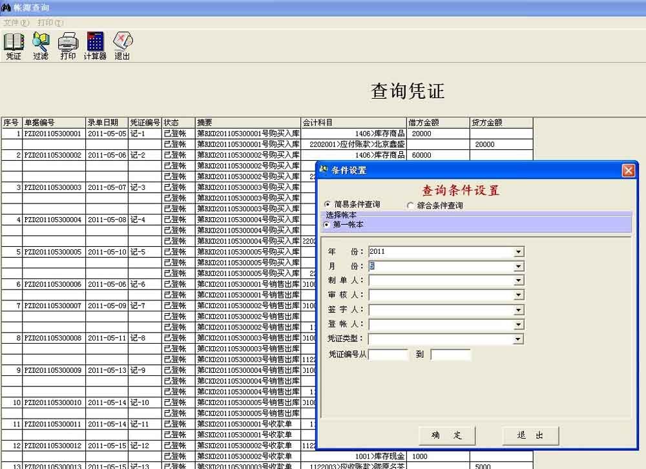Select the 过滤 filter icon
This screenshot has width=646, height=469.
pos(40,44)
